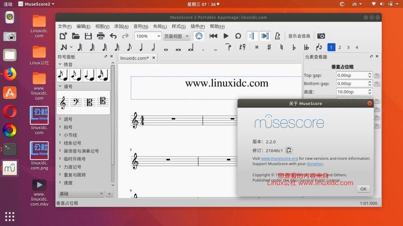Expand the 力度记号 palette section
The width and height of the screenshot is (403, 226).
point(60,167)
